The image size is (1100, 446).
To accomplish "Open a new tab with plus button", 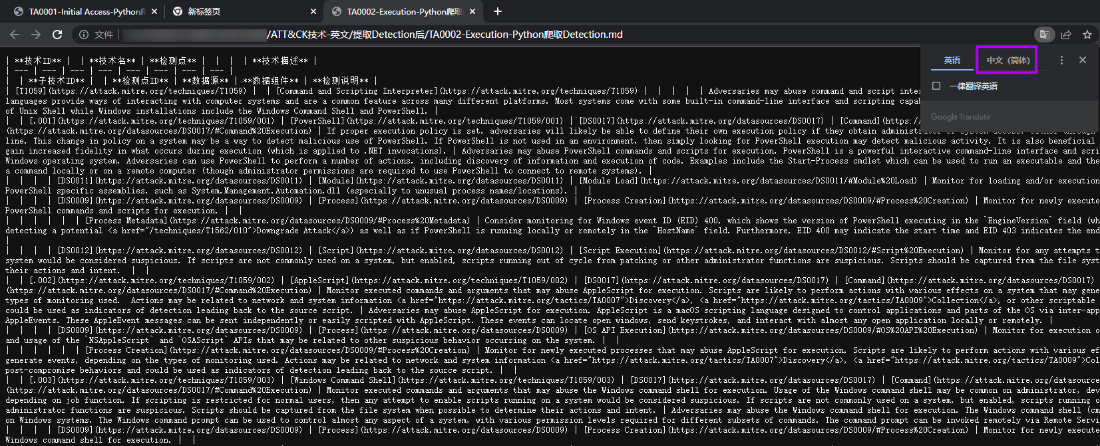I will (x=498, y=11).
